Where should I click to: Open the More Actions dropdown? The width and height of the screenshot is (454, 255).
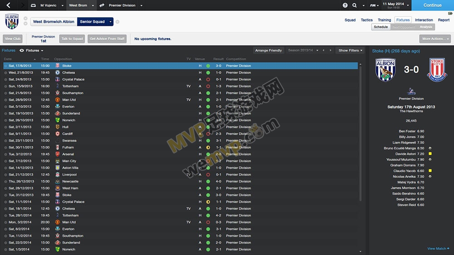435,38
